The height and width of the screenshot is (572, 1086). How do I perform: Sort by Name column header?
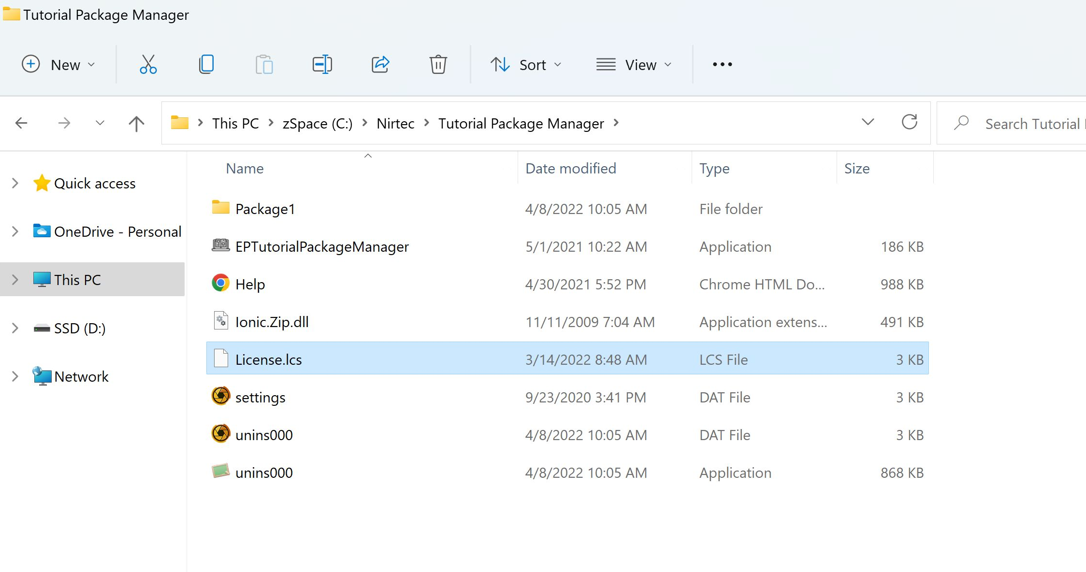click(x=245, y=168)
